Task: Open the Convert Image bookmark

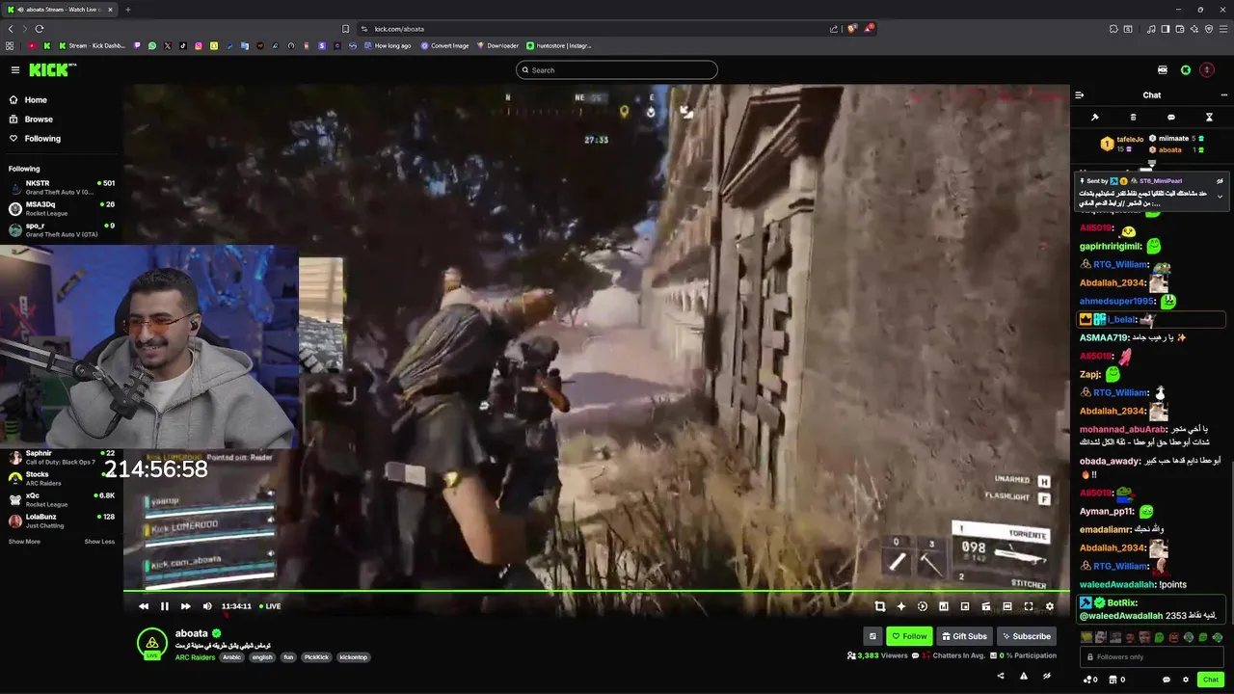Action: (444, 45)
